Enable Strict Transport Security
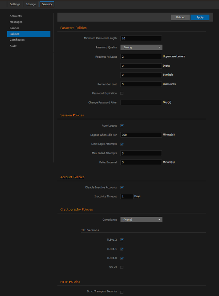This screenshot has width=219, height=296. tap(122, 291)
